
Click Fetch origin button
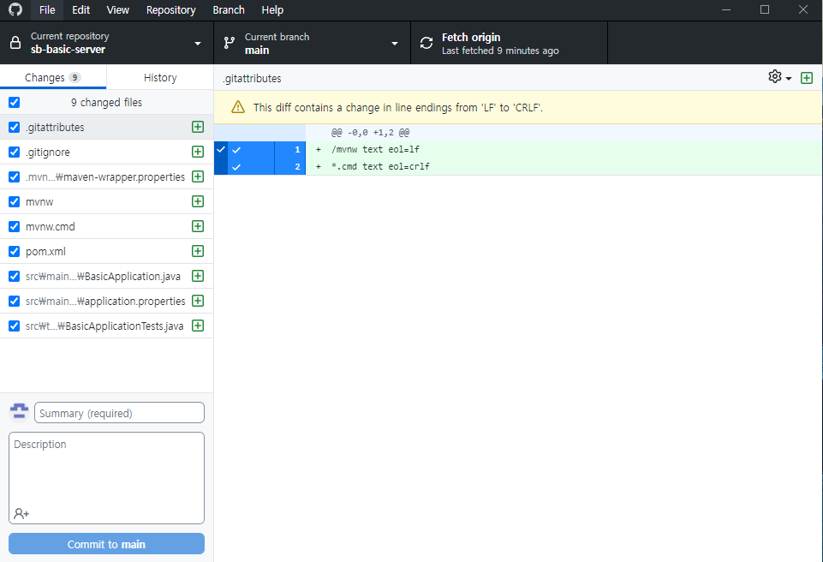tap(509, 43)
